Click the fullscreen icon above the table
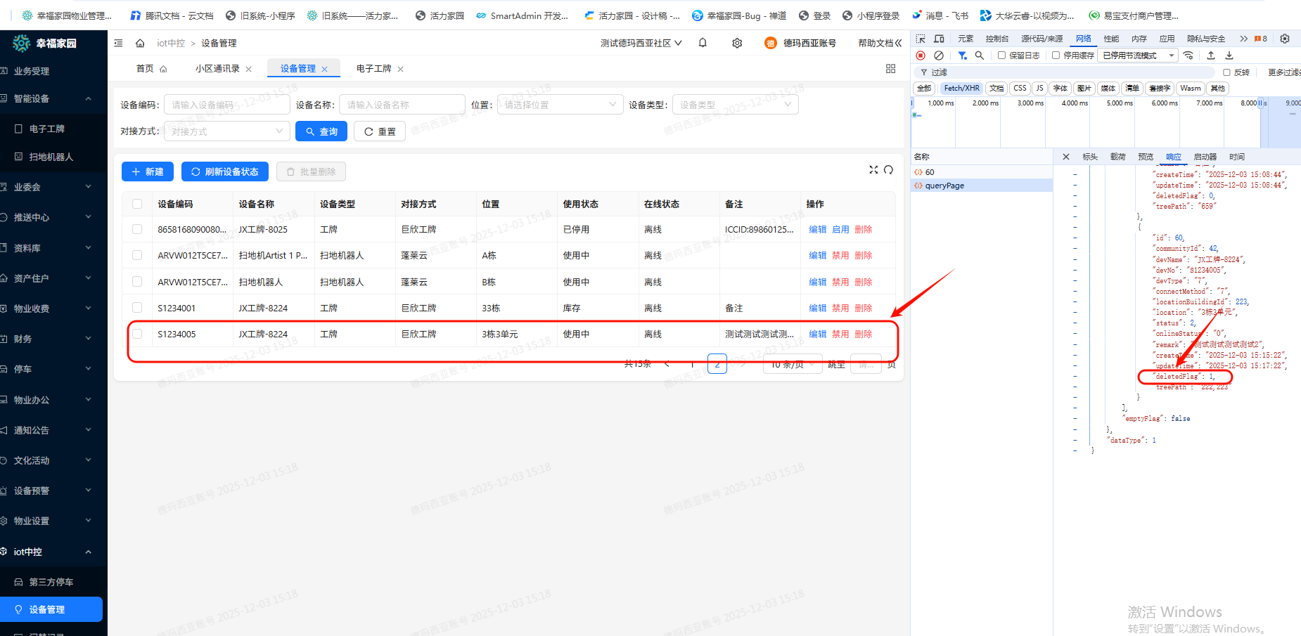 [873, 170]
